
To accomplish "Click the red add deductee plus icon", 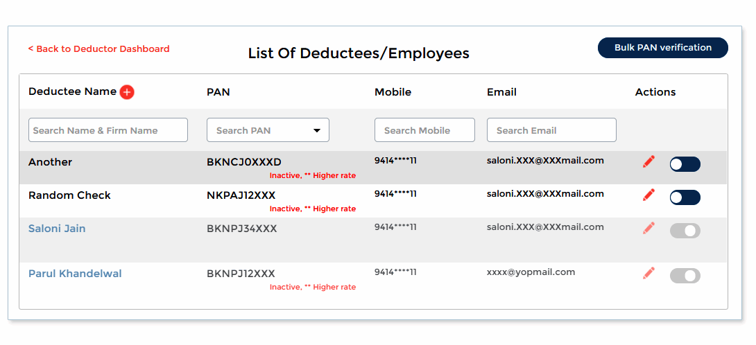I will point(127,92).
